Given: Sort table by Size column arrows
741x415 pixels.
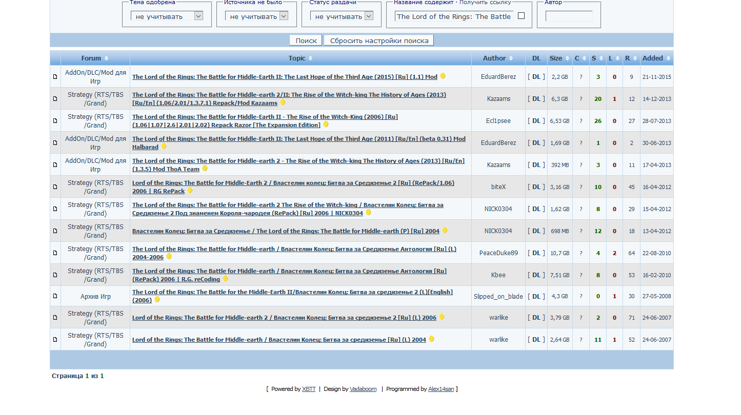Looking at the screenshot, I should coord(567,58).
